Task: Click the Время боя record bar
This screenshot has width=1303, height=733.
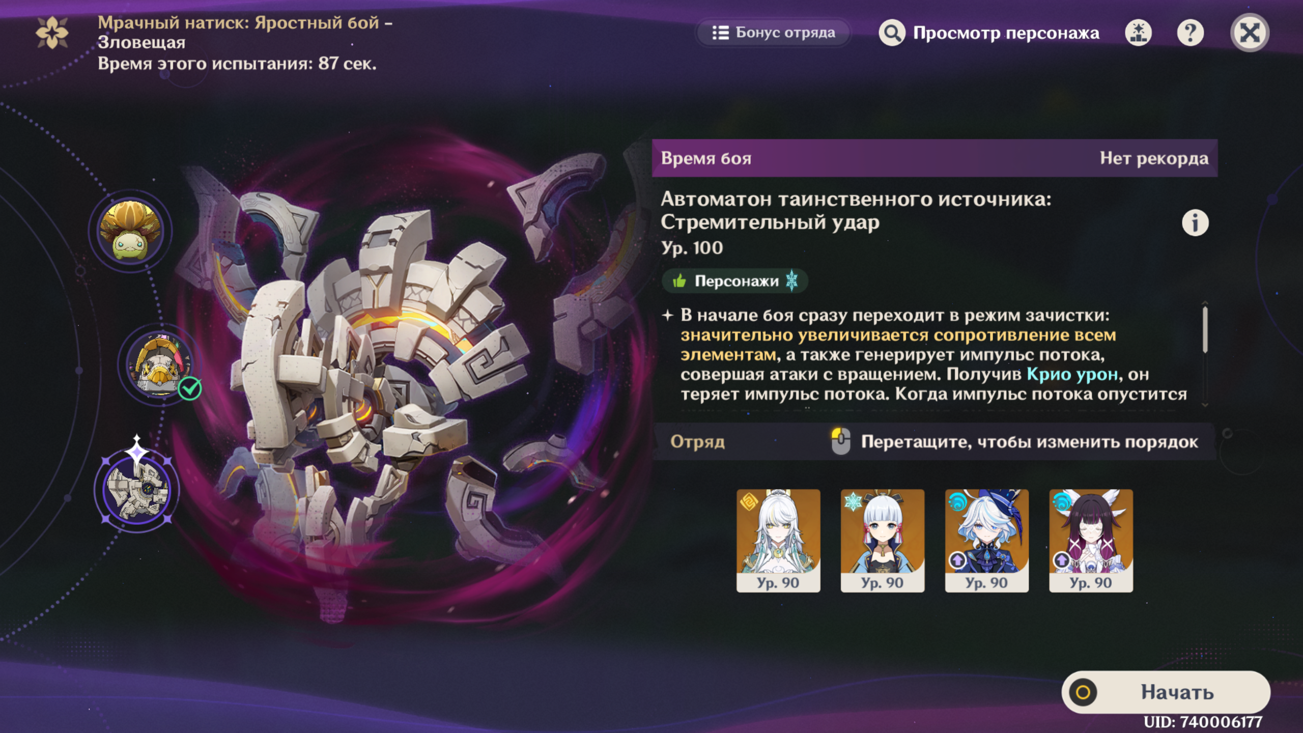Action: click(934, 158)
